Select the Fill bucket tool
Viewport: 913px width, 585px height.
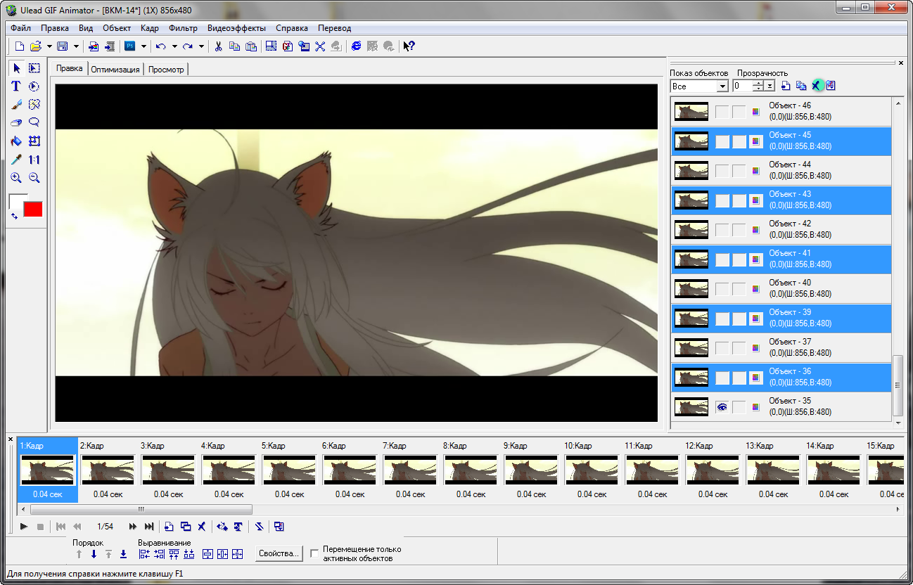16,141
